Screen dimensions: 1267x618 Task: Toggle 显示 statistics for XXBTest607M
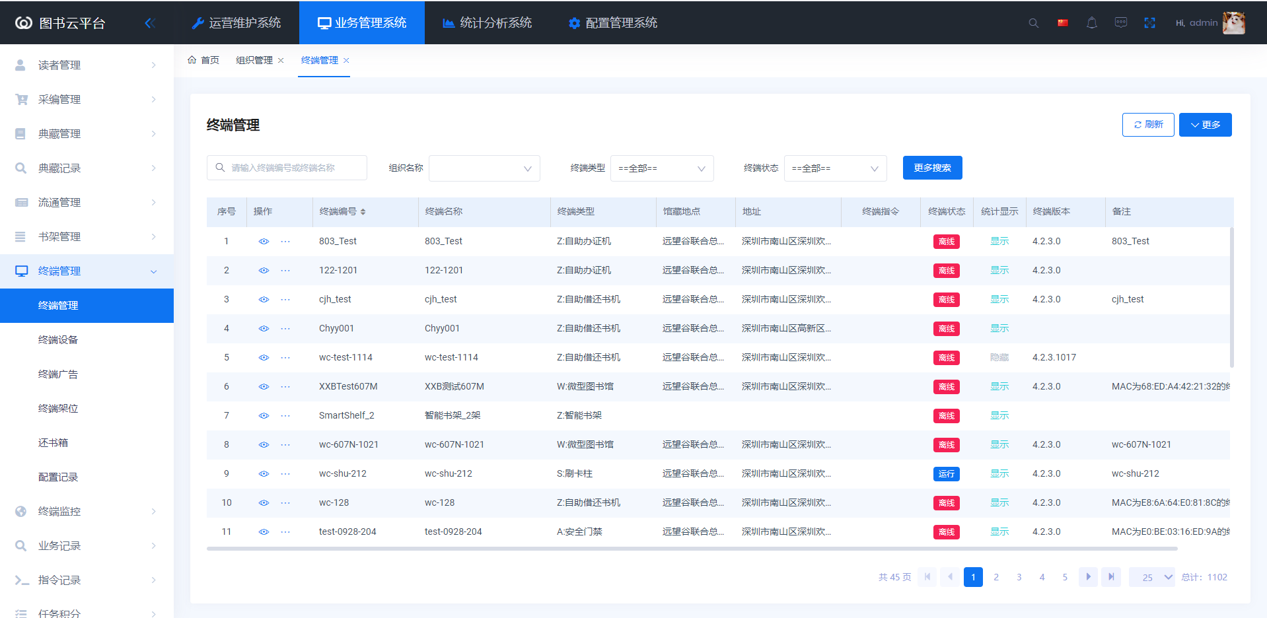click(999, 387)
